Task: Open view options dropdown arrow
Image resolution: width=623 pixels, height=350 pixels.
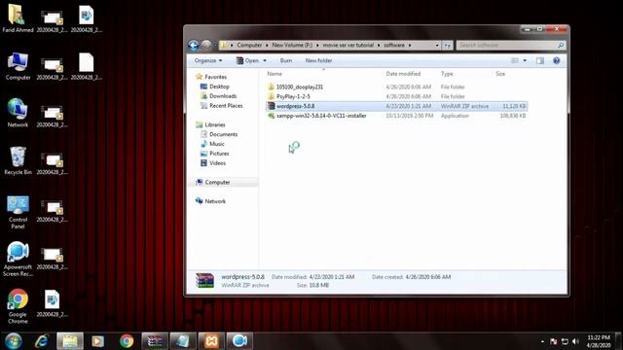Action: point(525,60)
